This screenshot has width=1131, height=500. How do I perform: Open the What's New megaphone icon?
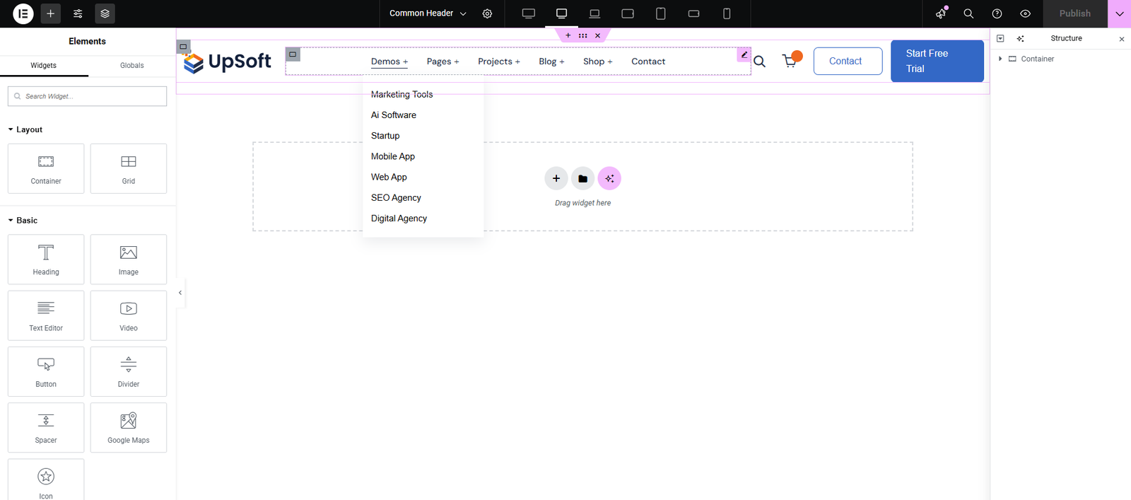tap(941, 13)
